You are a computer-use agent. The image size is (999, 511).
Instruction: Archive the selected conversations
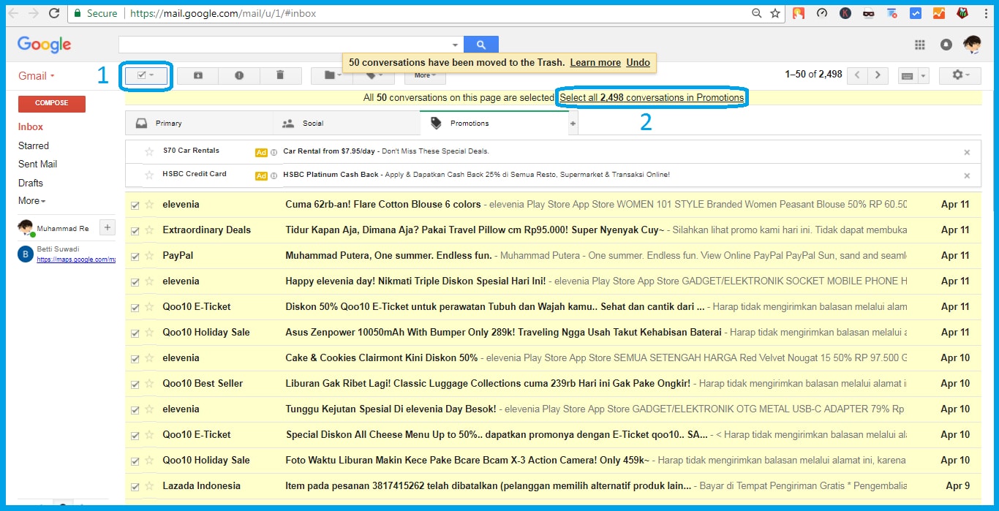click(x=199, y=75)
